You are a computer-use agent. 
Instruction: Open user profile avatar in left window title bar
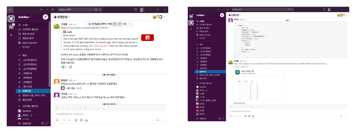[x=142, y=9]
